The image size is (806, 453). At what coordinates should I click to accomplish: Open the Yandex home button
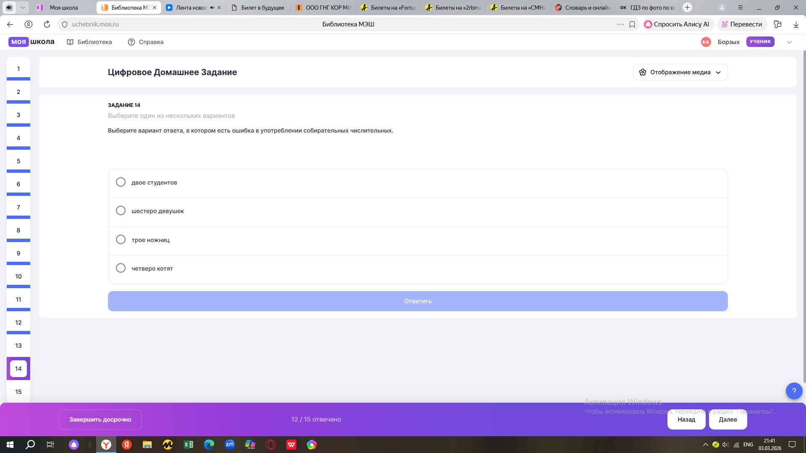tap(29, 24)
